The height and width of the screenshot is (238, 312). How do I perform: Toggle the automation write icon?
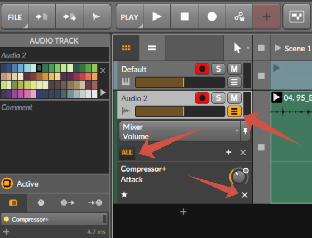[239, 17]
